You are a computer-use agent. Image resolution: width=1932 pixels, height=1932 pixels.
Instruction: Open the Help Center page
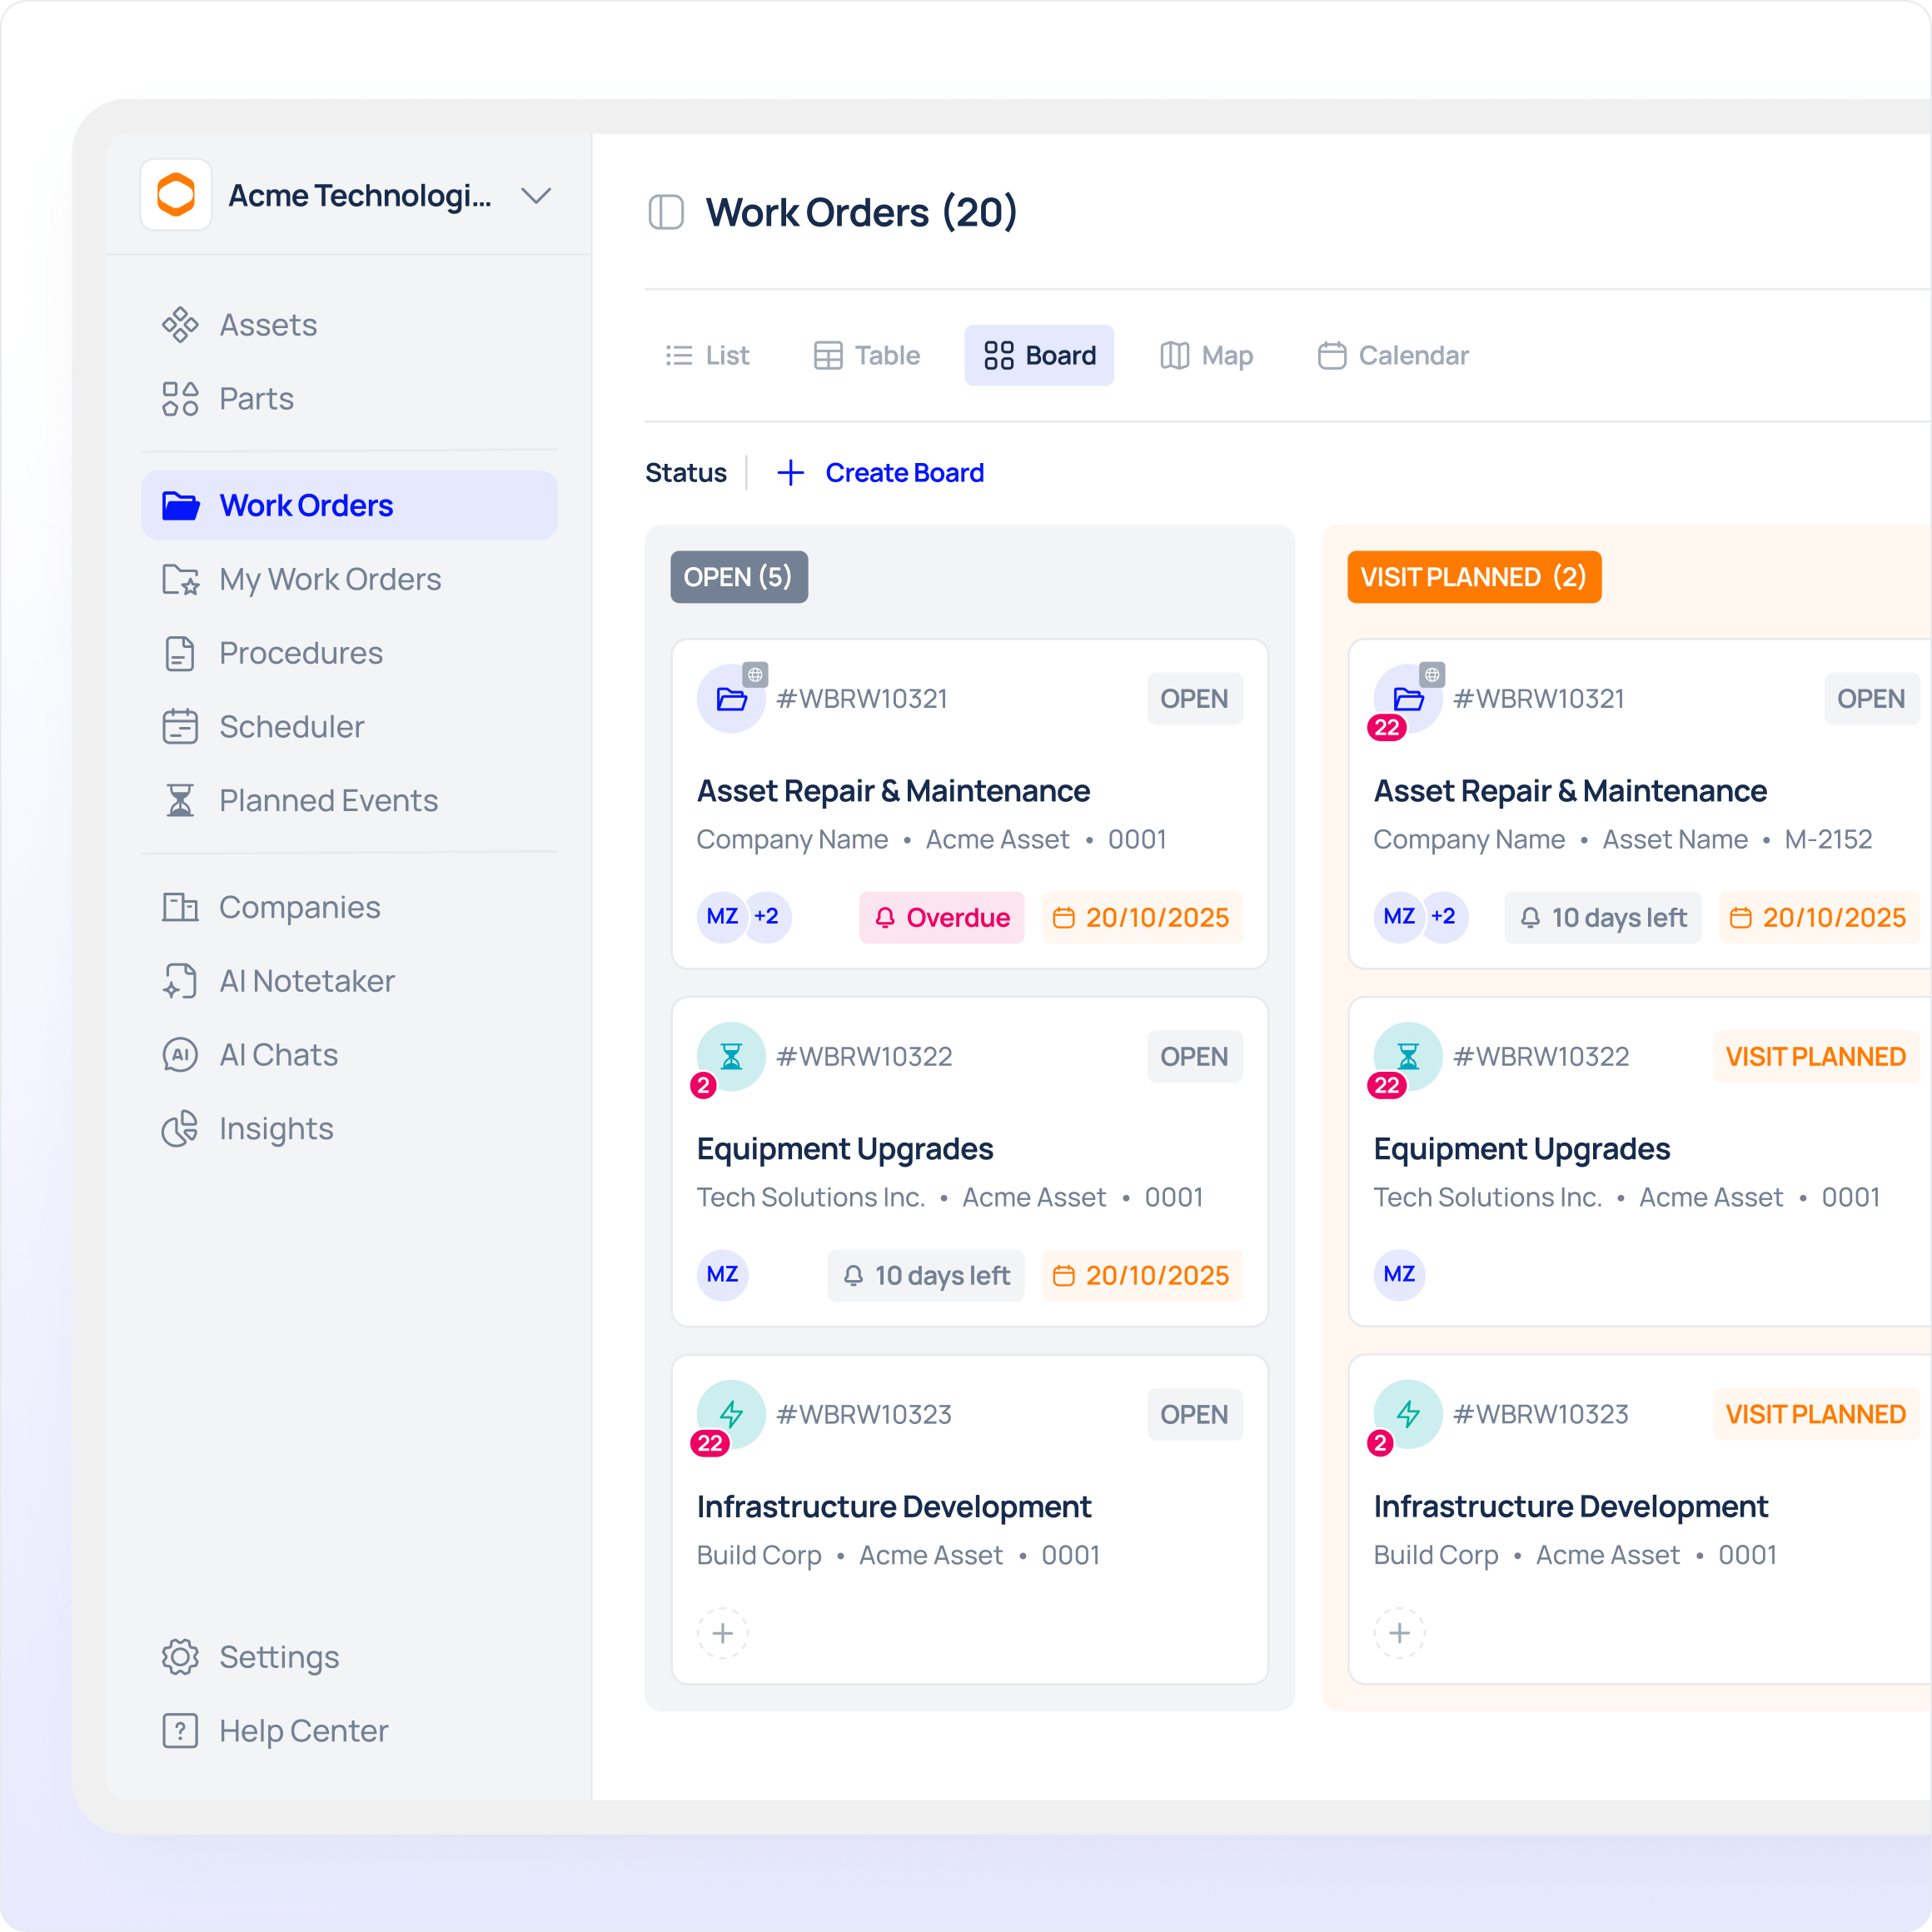(x=303, y=1731)
